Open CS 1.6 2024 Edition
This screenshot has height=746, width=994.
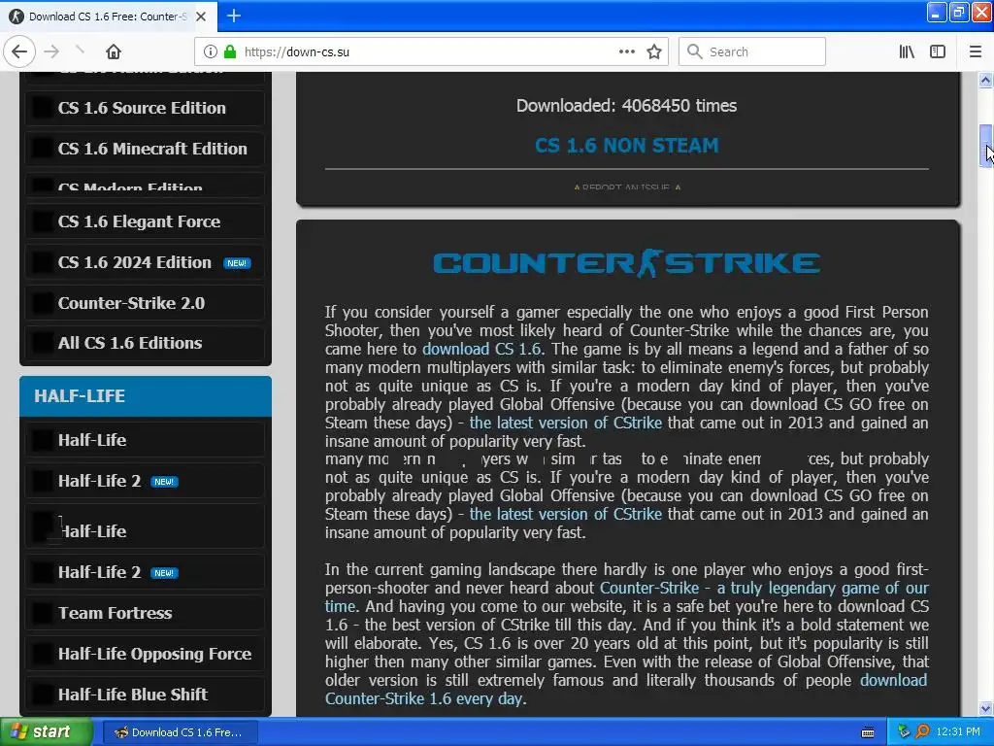146,262
